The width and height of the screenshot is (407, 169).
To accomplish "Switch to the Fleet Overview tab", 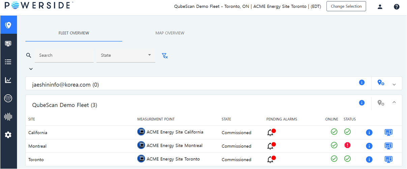I will 74,33.
